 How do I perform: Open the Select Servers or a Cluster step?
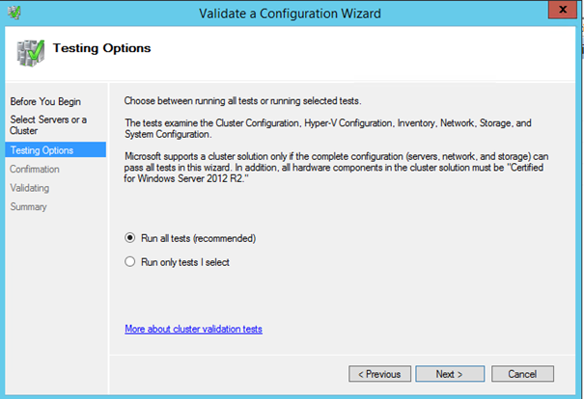(48, 124)
